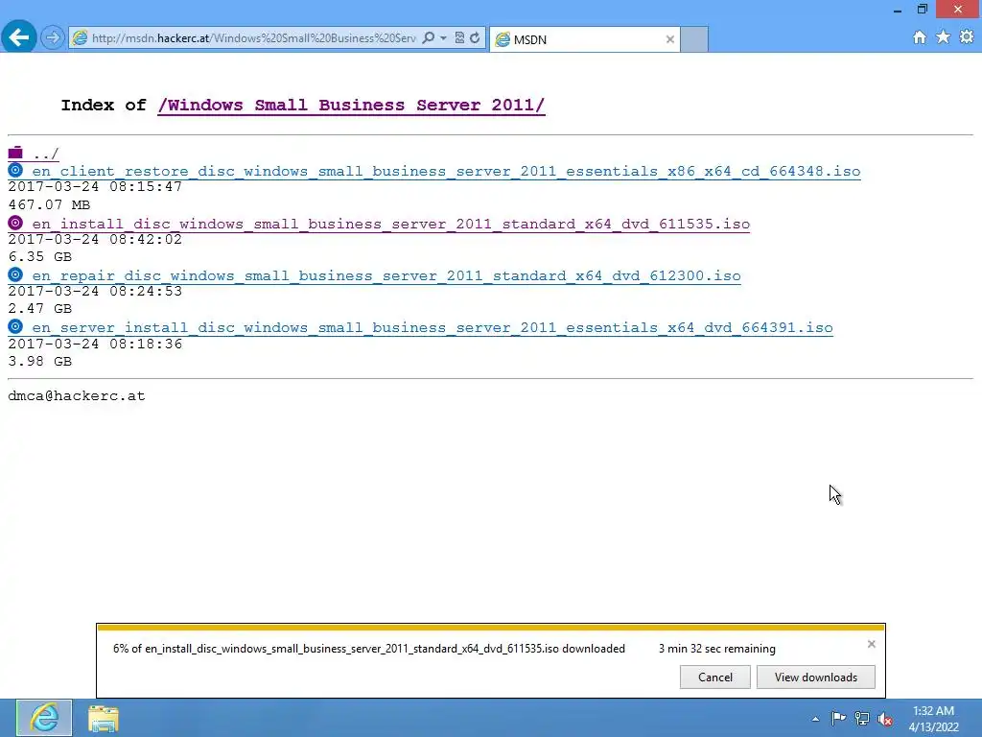Screen dimensions: 982x737
Task: Show hidden tray icons arrow
Action: pos(815,719)
